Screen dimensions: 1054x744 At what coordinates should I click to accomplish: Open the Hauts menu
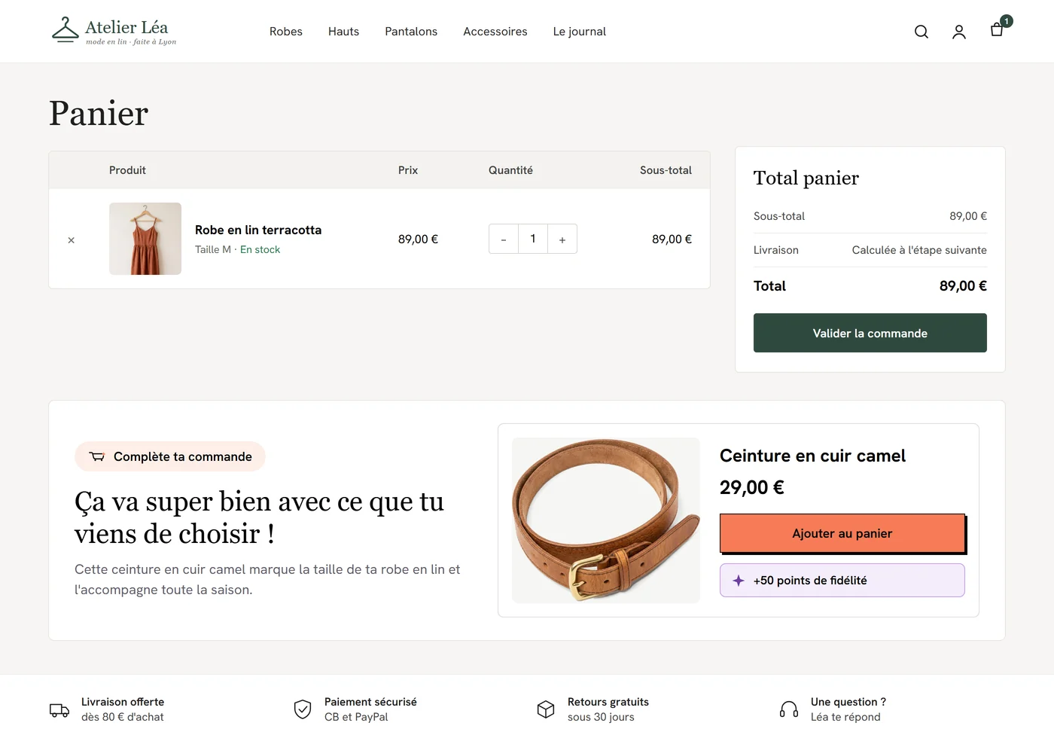343,32
